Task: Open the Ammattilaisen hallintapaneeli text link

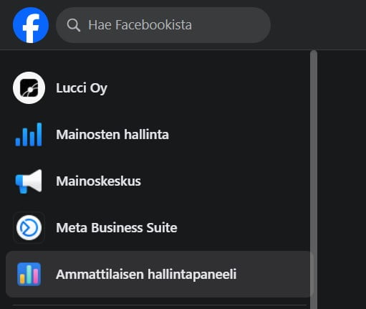Action: (146, 274)
